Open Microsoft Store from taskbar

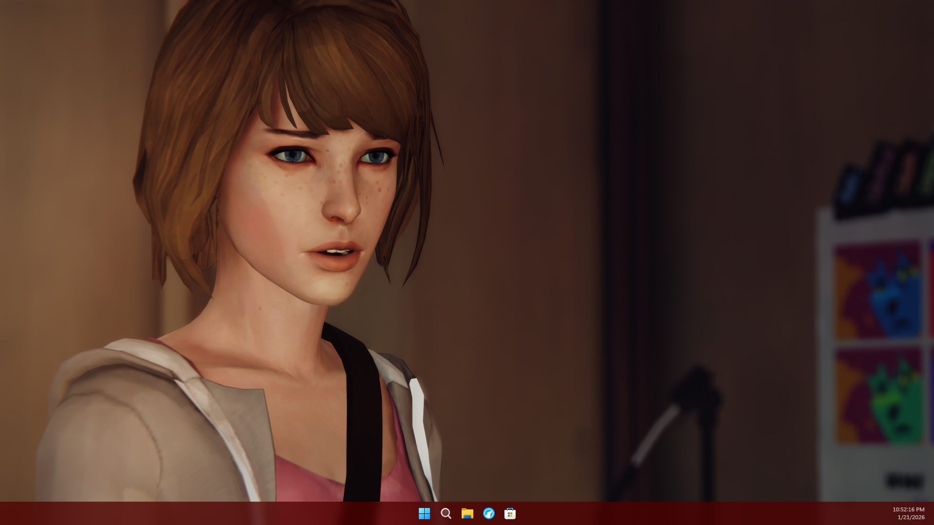510,513
